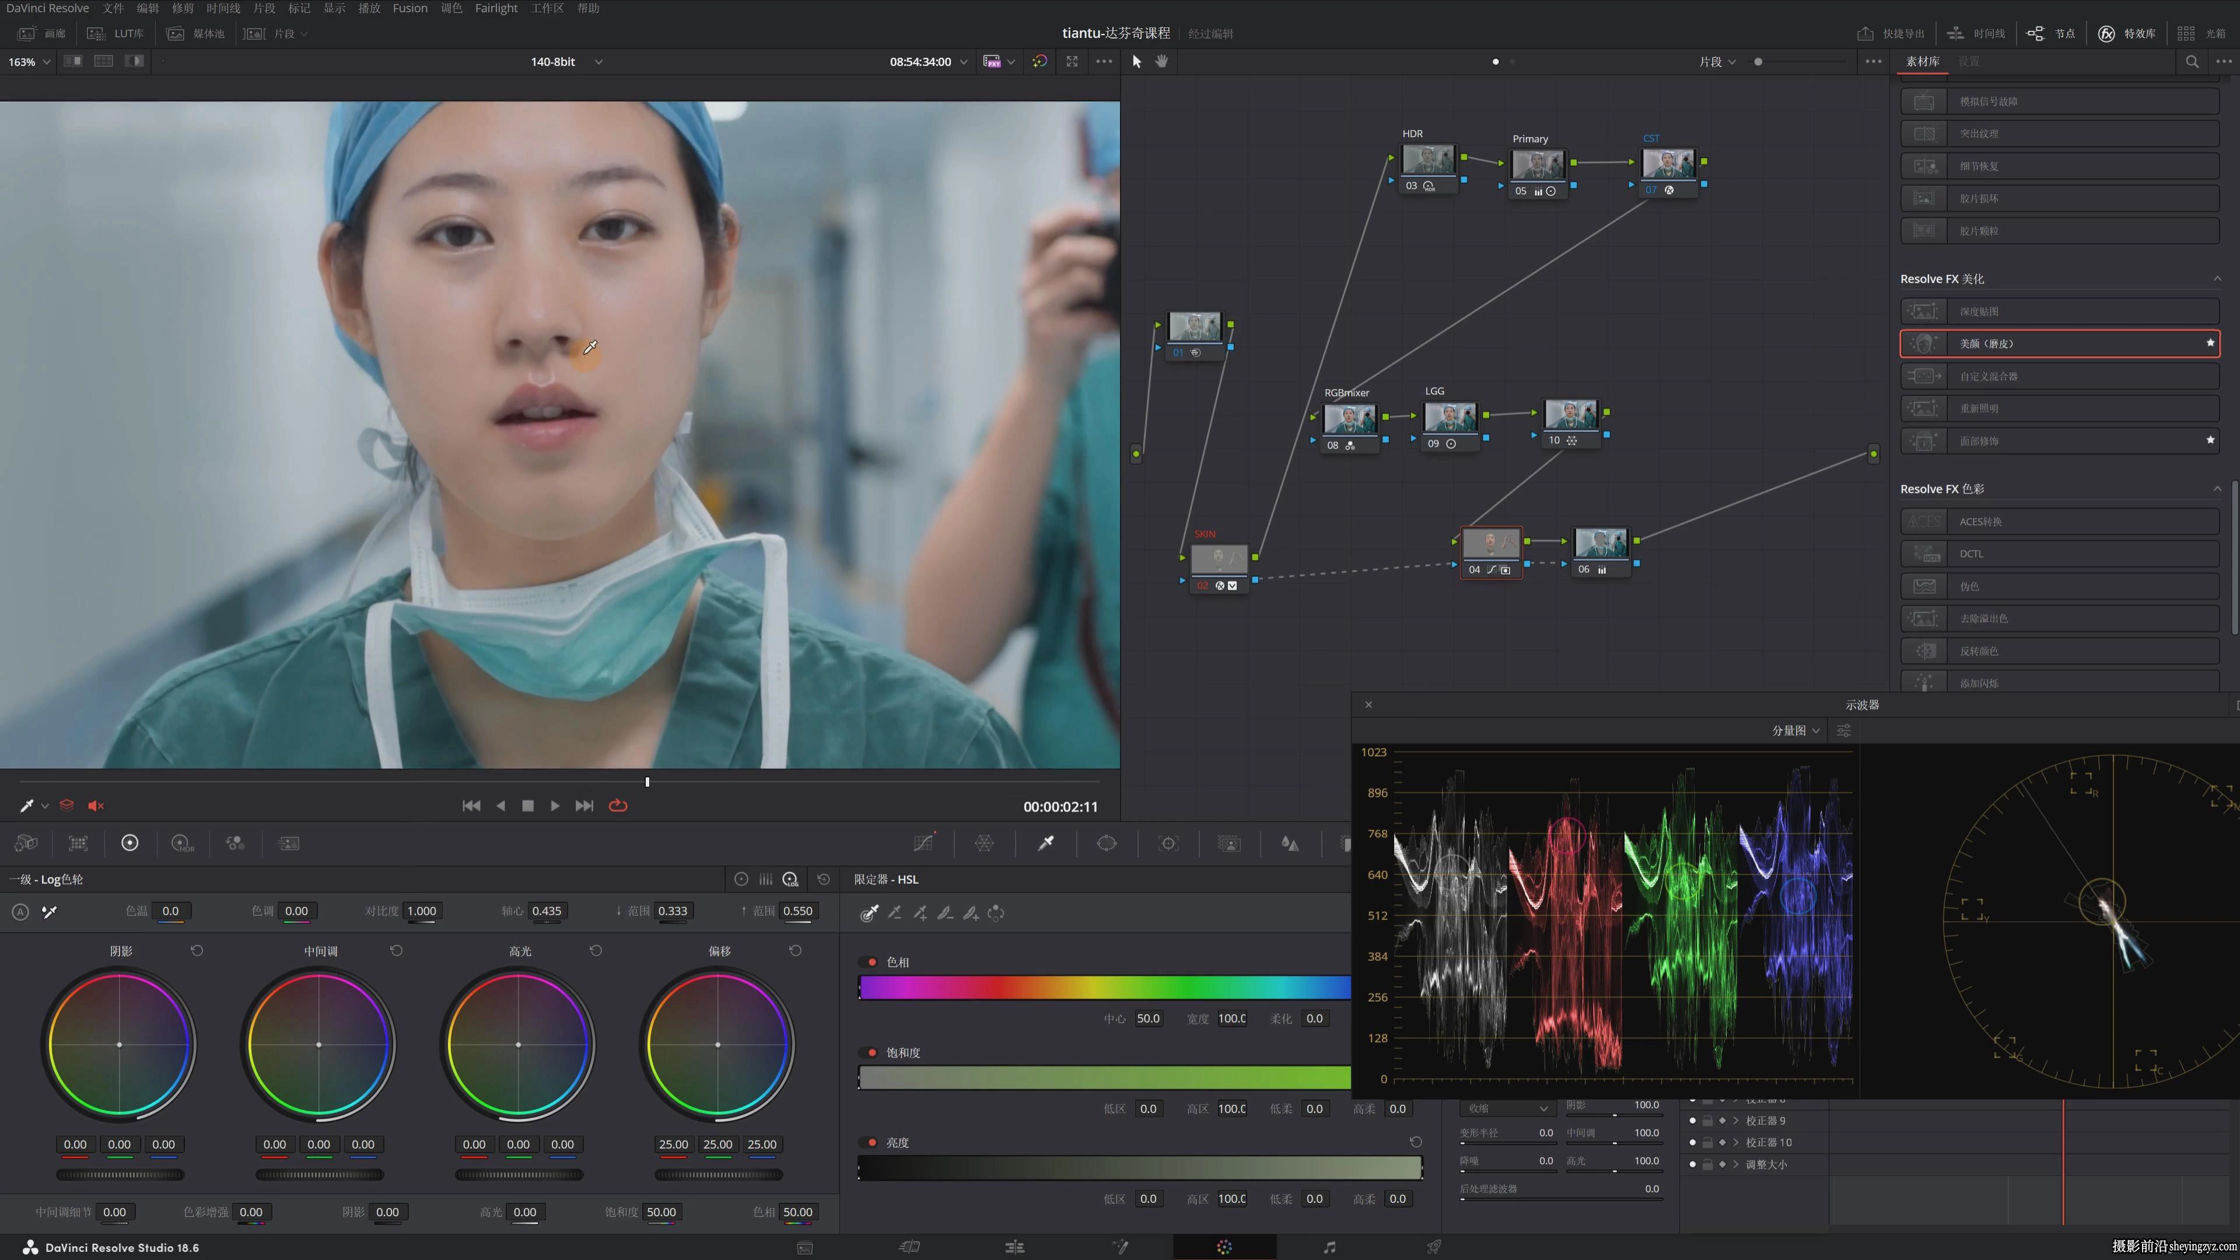Invert the qualifier selection
The width and height of the screenshot is (2240, 1260).
pos(996,912)
